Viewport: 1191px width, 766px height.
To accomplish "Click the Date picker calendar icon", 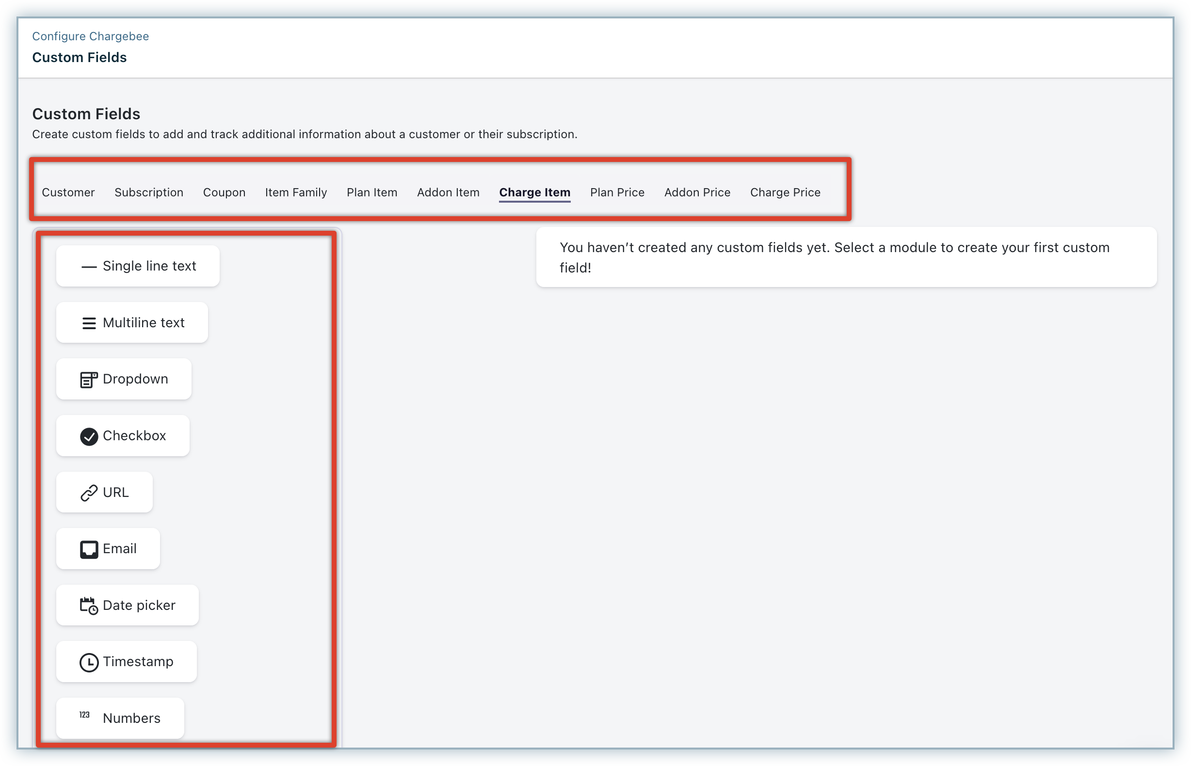I will point(89,606).
